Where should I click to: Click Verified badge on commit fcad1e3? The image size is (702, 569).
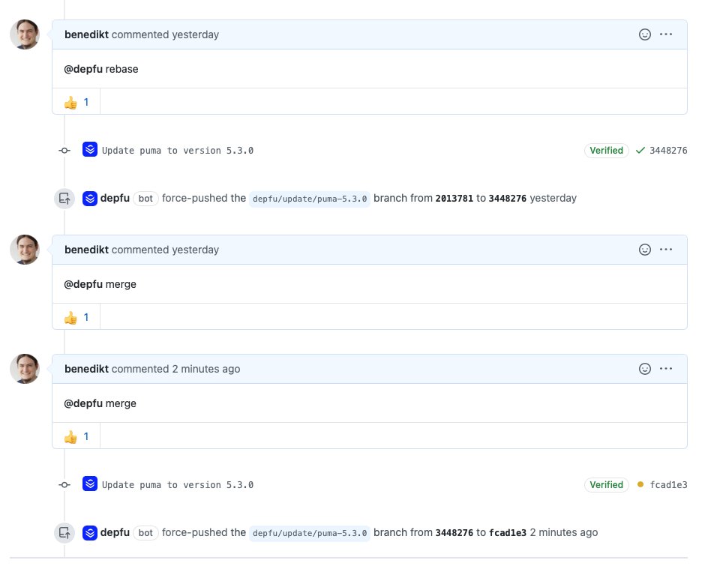click(606, 484)
